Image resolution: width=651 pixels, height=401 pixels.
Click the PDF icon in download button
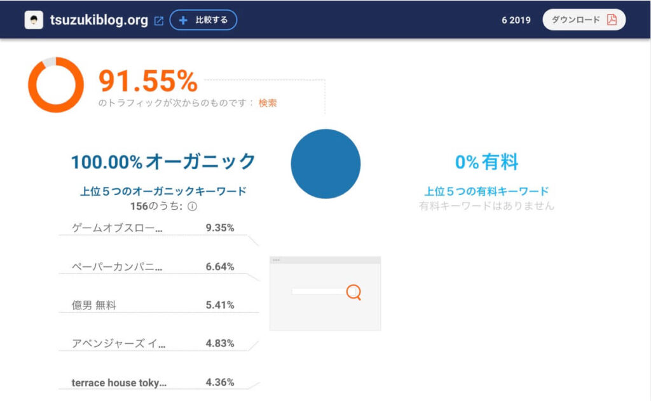click(612, 20)
